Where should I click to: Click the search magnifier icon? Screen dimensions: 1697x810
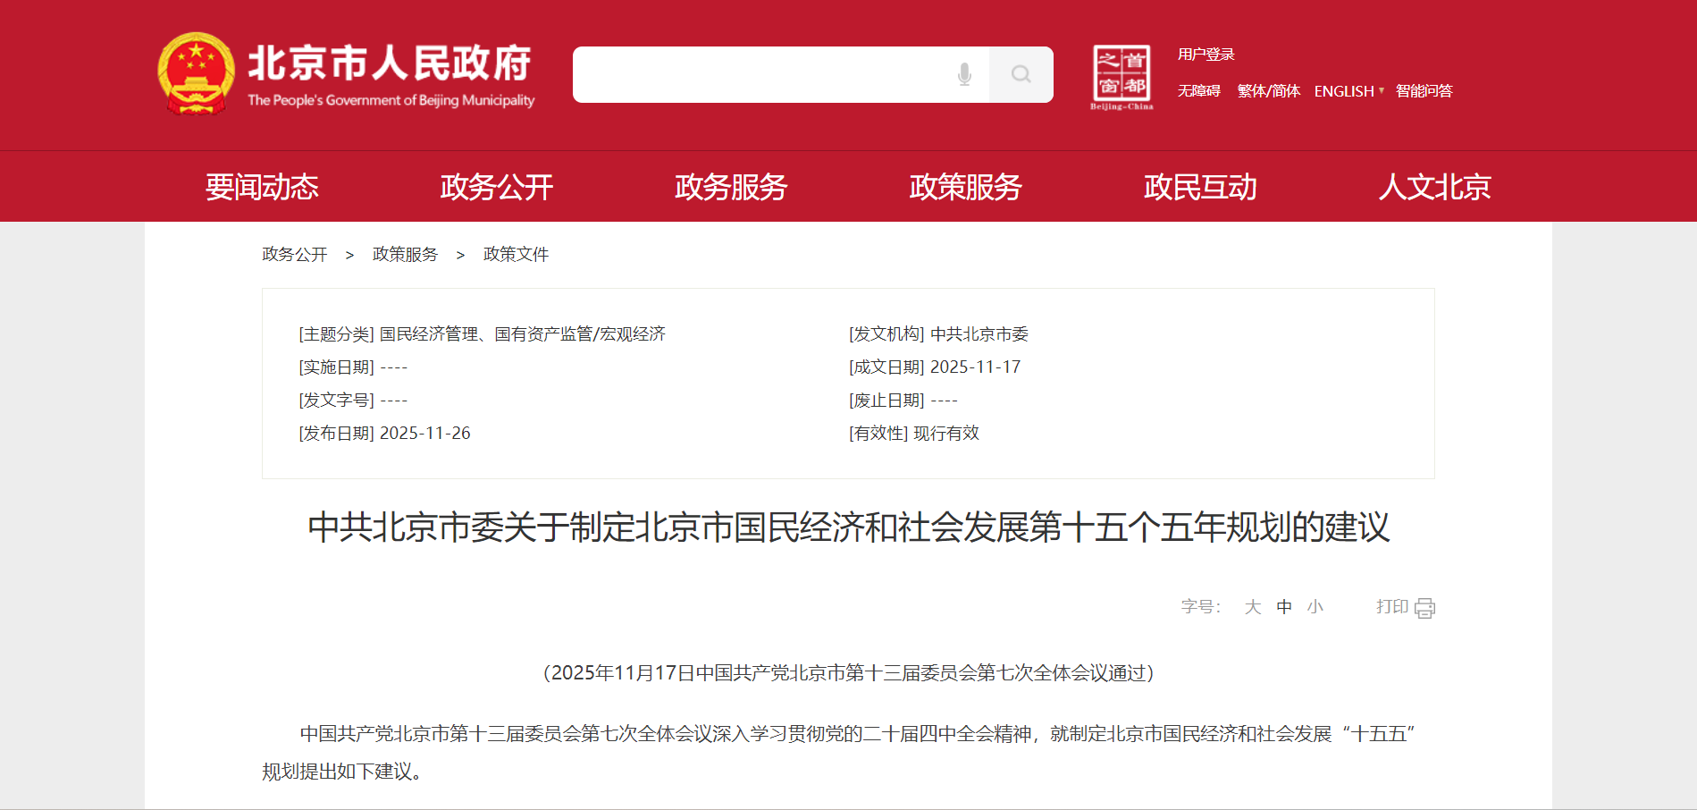pyautogui.click(x=1021, y=75)
